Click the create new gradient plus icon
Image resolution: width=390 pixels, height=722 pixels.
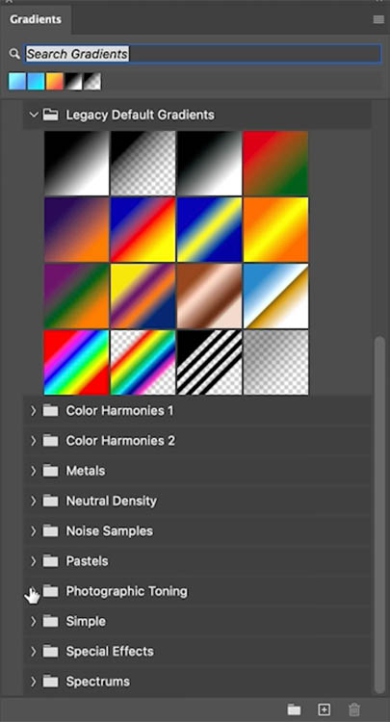(325, 709)
